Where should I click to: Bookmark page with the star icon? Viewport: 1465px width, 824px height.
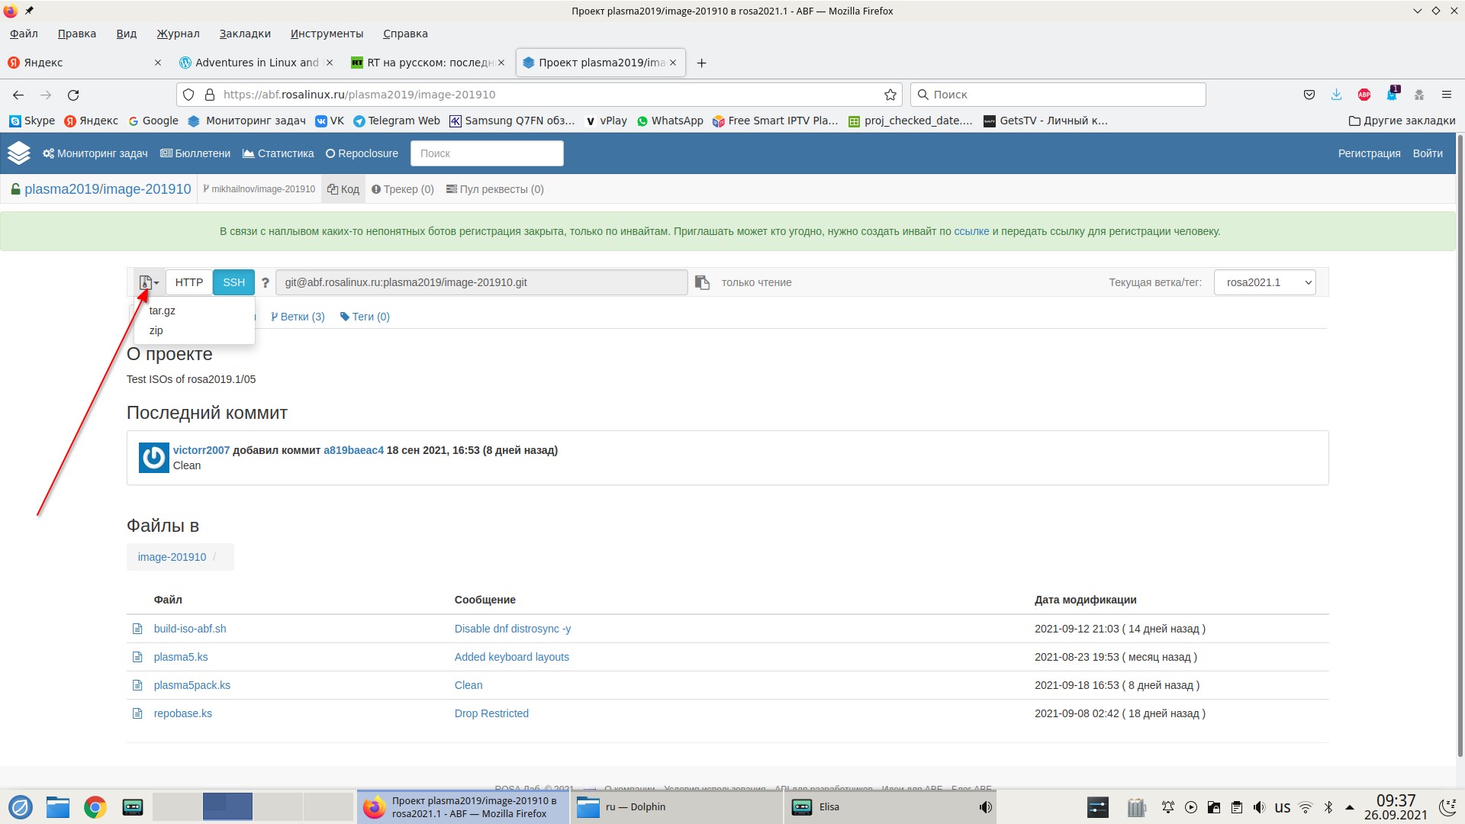890,95
